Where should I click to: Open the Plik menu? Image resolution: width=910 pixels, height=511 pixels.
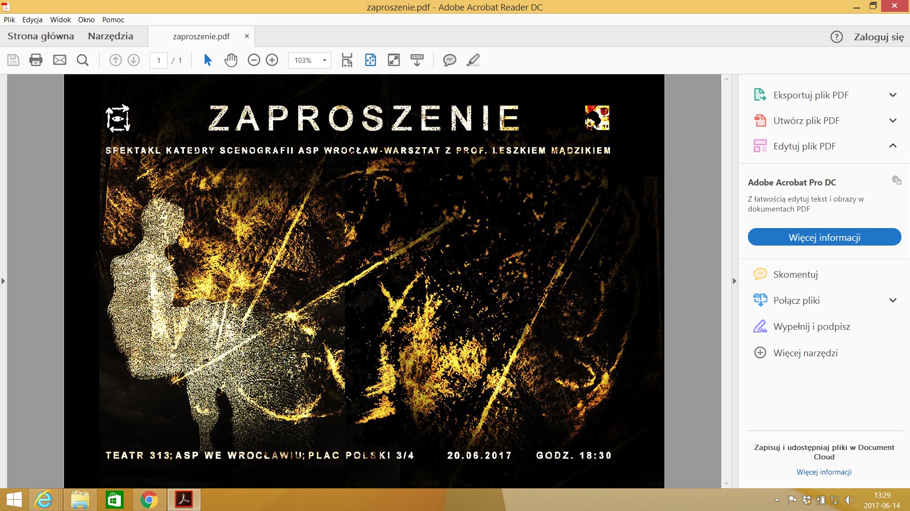(x=9, y=19)
